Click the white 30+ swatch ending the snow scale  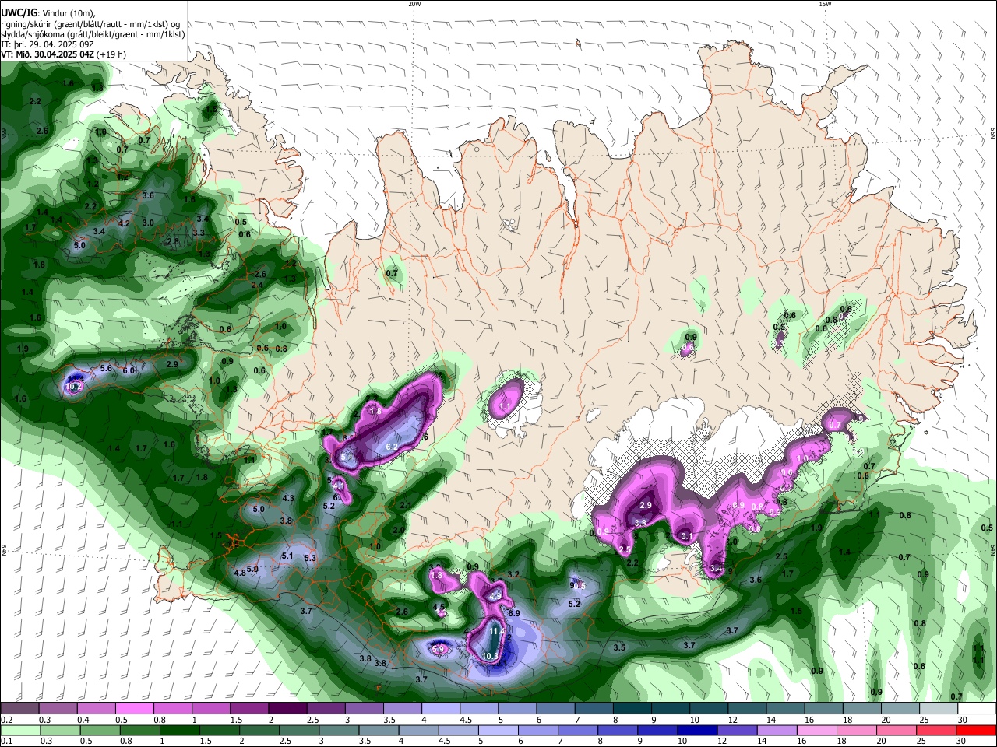point(978,709)
